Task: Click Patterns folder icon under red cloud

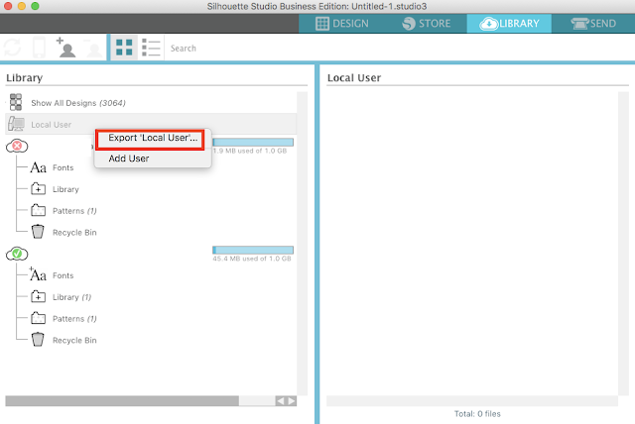Action: click(38, 210)
